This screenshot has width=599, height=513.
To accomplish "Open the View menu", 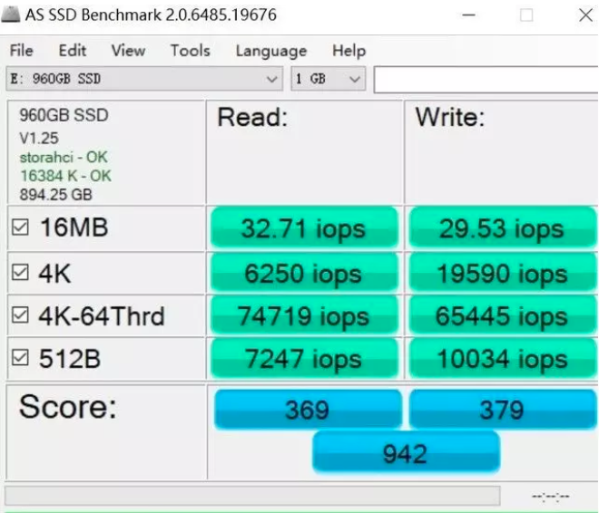I will [128, 51].
